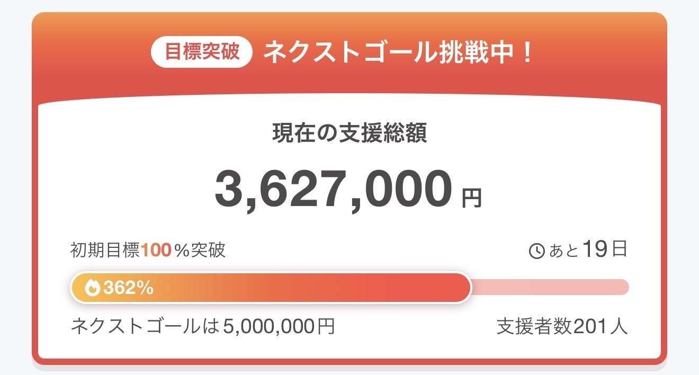Click the 支援者数 supporters label
Viewport: 699px width, 375px height.
(534, 326)
